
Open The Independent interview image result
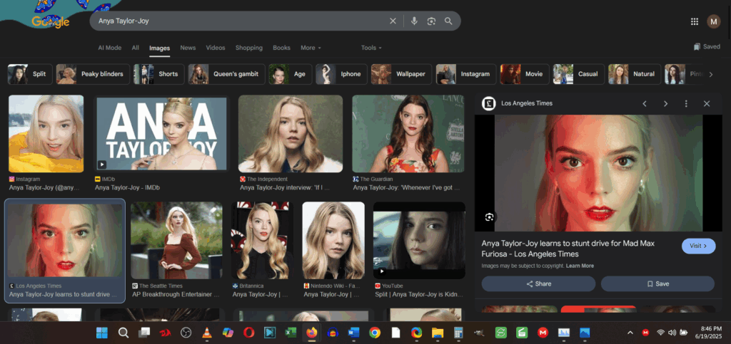coord(291,134)
